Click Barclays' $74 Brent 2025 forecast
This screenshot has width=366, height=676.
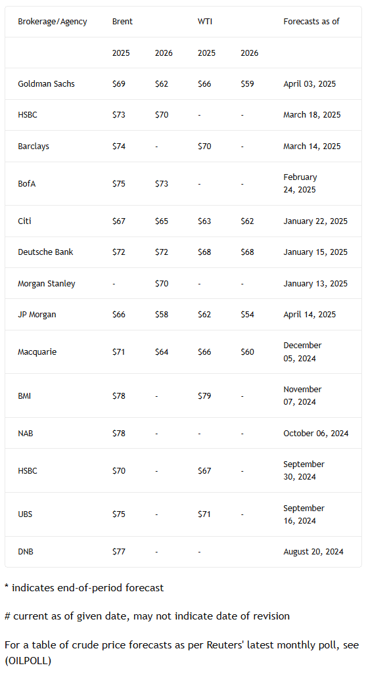coord(118,146)
